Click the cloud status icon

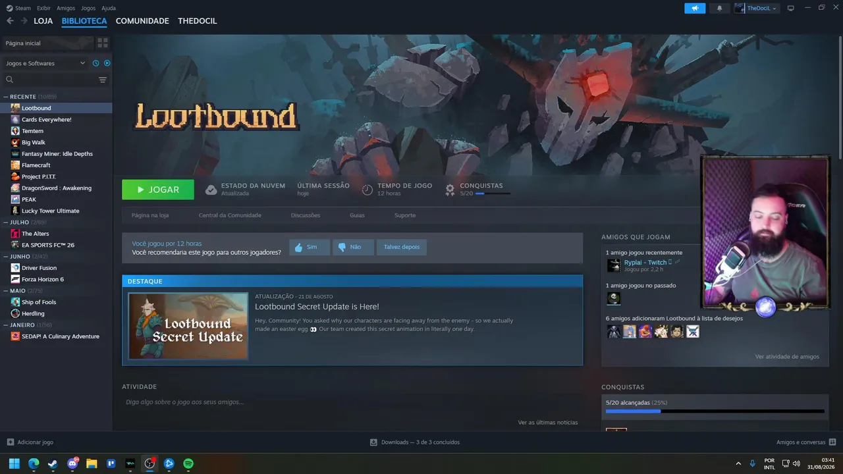(x=211, y=190)
